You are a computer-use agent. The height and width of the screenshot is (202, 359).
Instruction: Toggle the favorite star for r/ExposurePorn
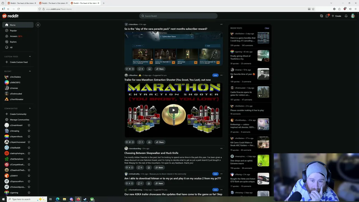click(29, 182)
